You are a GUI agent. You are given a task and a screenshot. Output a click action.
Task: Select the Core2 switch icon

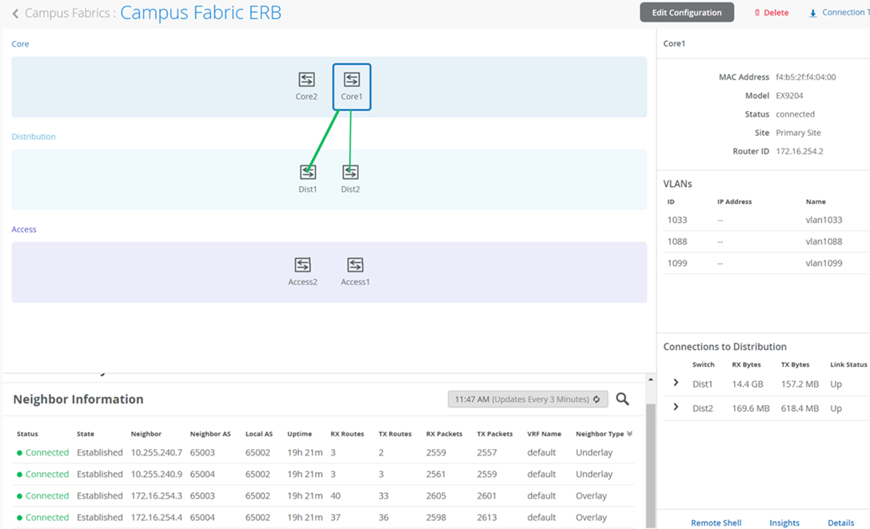click(x=306, y=80)
